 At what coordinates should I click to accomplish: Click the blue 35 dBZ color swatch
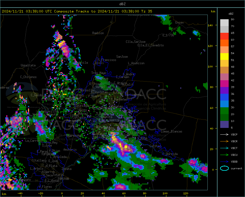click(224, 97)
